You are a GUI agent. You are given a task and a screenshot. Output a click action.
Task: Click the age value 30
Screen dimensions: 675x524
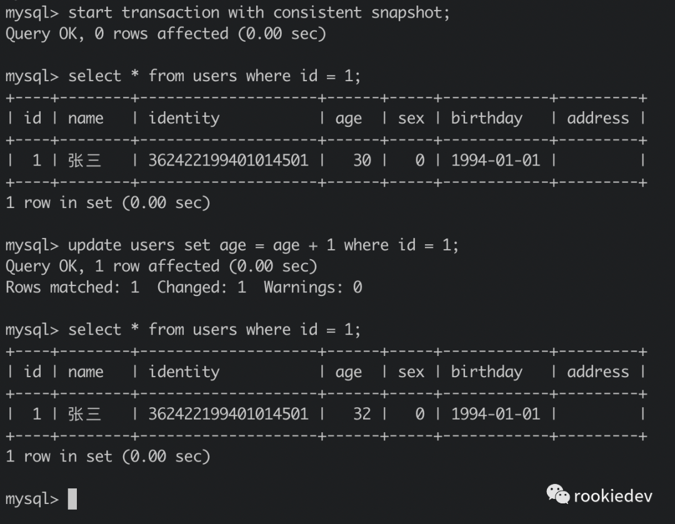[362, 161]
